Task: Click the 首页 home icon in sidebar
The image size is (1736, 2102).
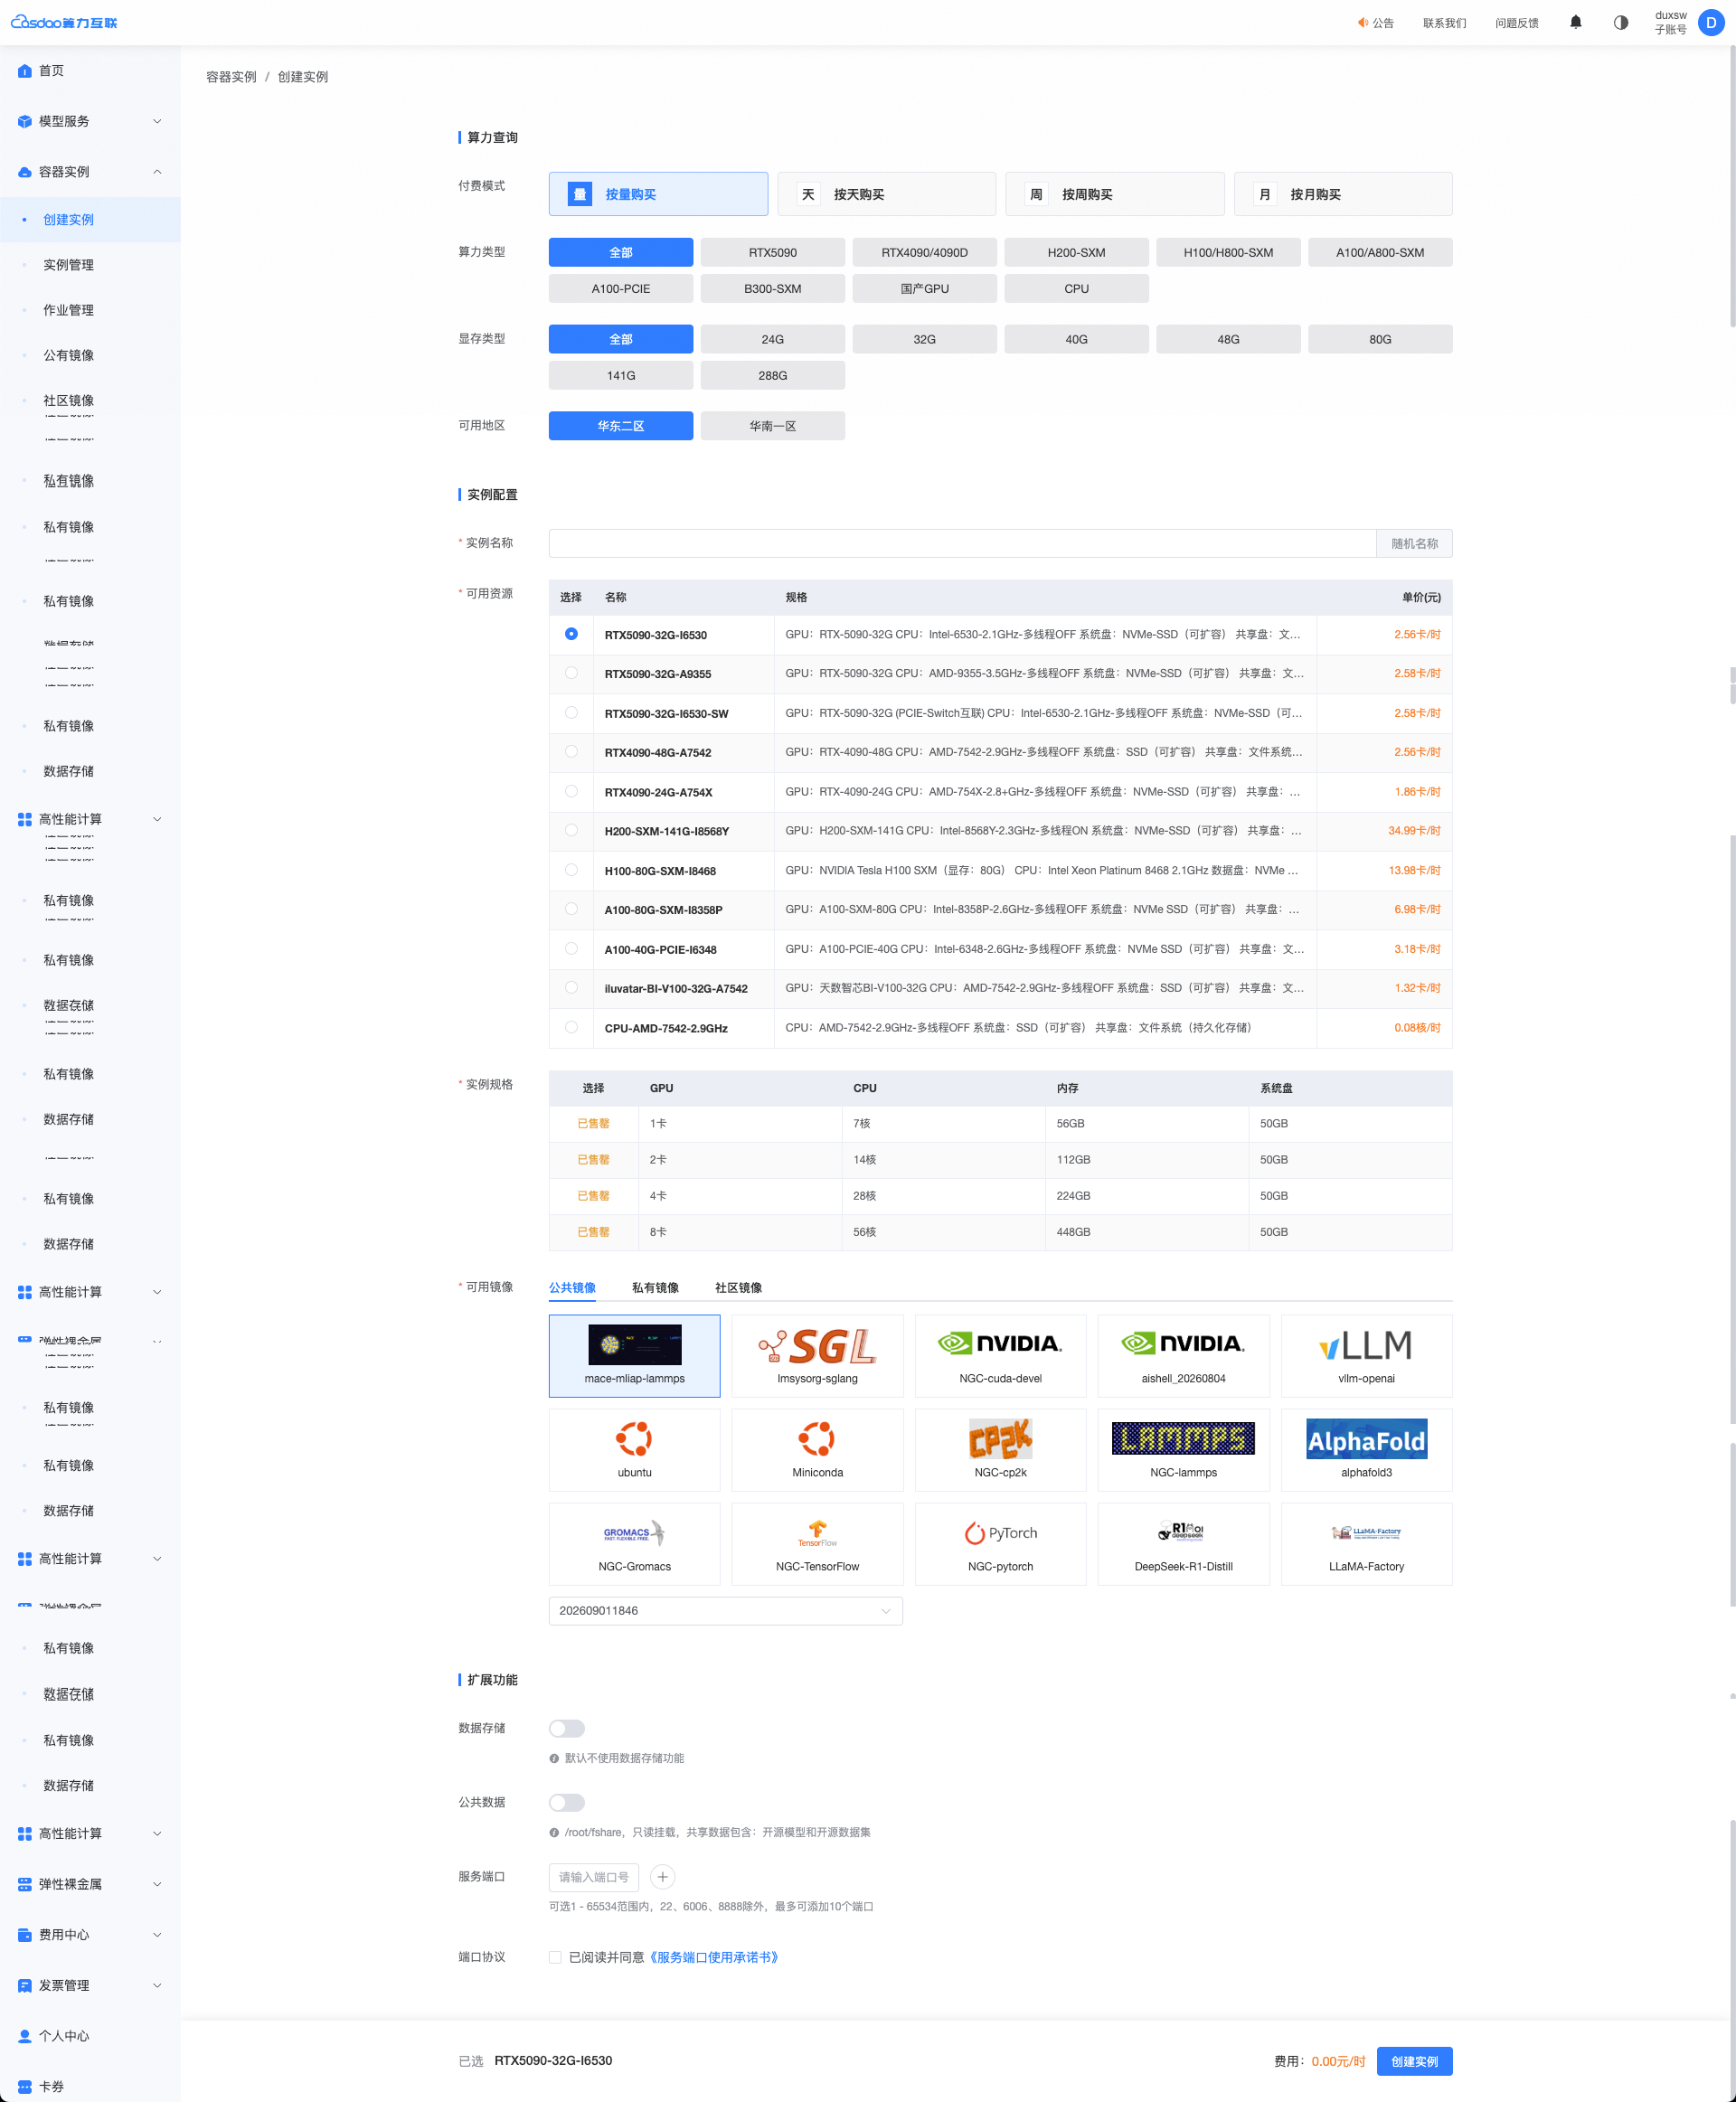Action: click(x=25, y=71)
